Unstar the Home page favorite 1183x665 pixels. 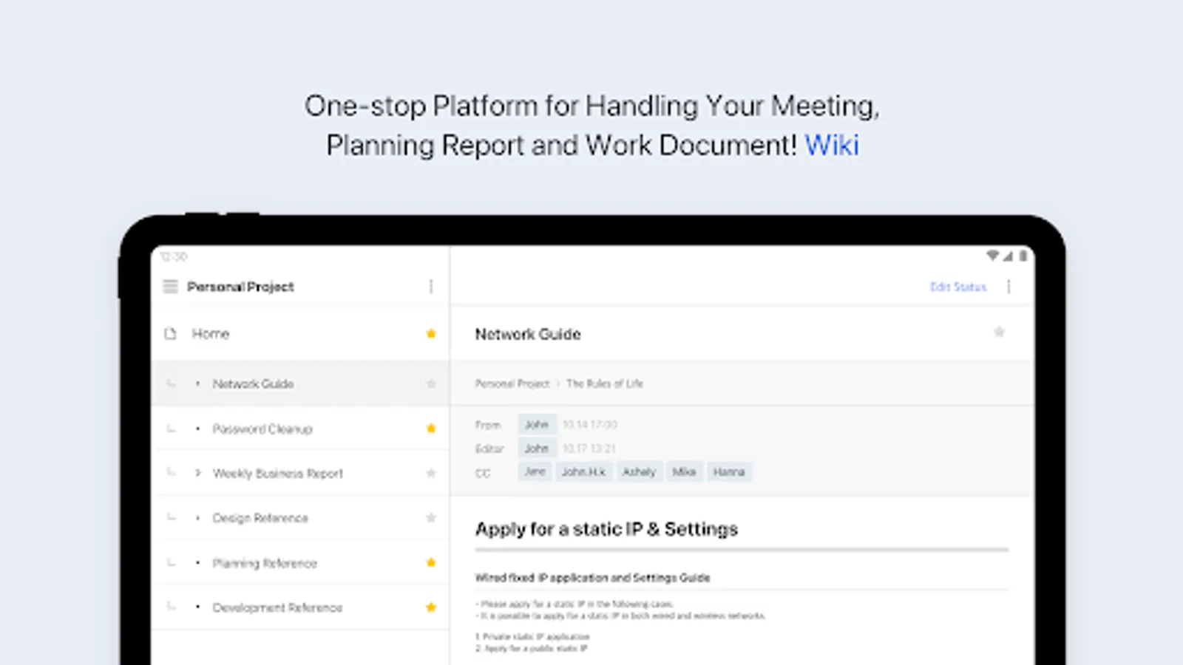click(x=431, y=333)
